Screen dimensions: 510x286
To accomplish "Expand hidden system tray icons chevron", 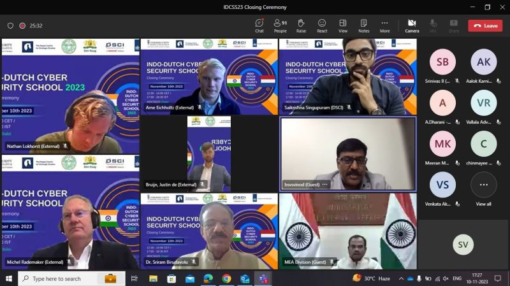I will pos(401,278).
